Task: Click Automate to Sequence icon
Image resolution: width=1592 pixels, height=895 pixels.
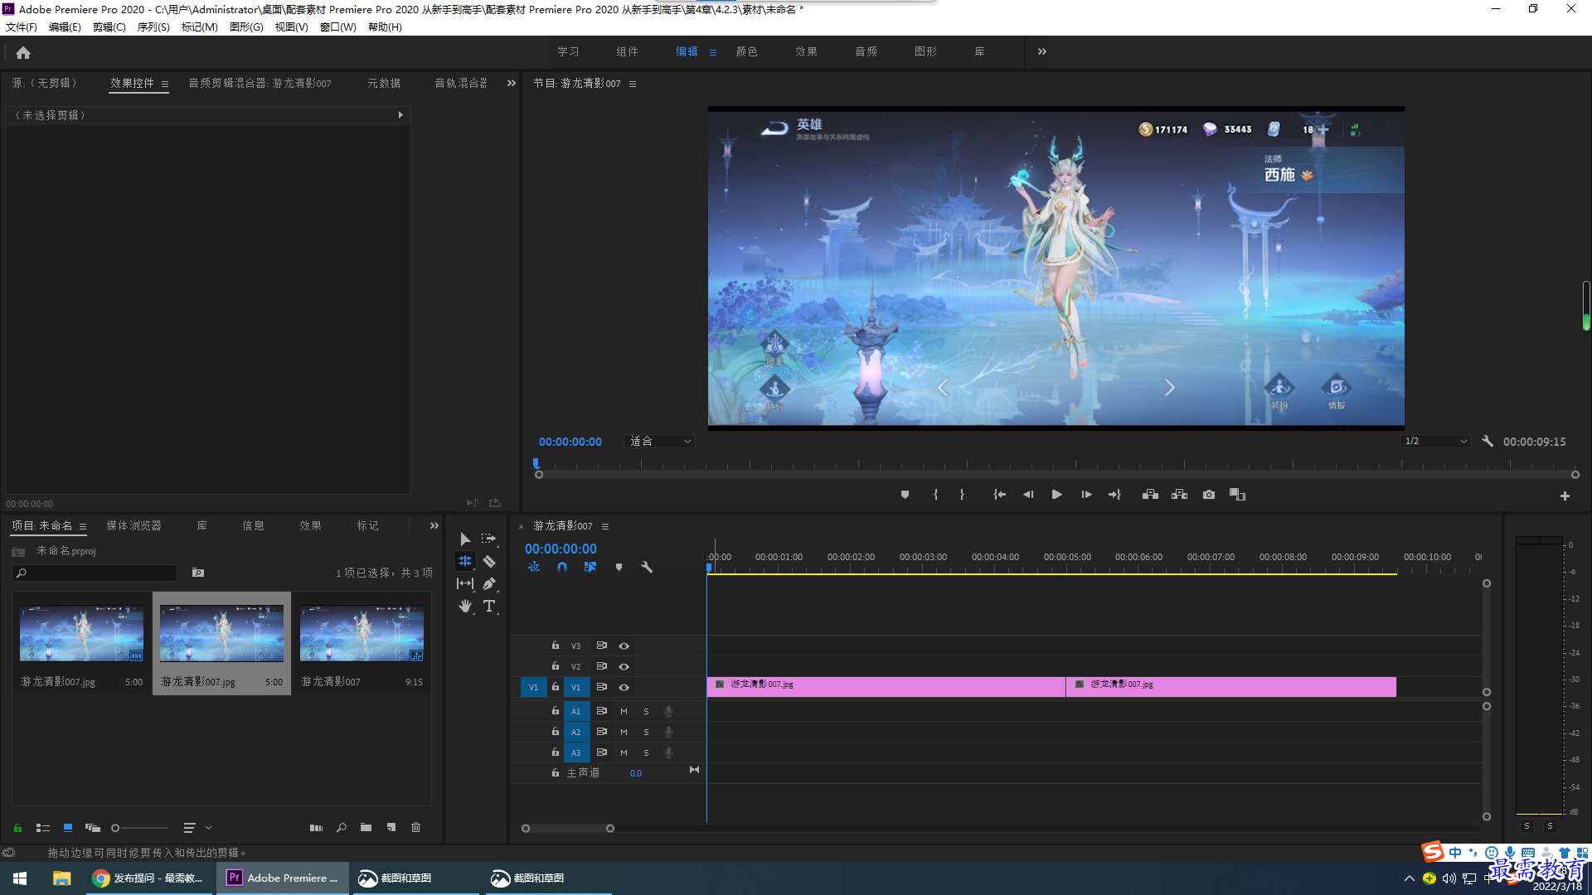Action: 316,828
